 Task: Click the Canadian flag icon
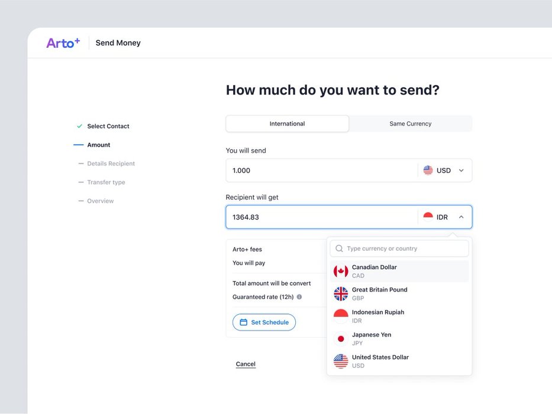[x=341, y=271]
